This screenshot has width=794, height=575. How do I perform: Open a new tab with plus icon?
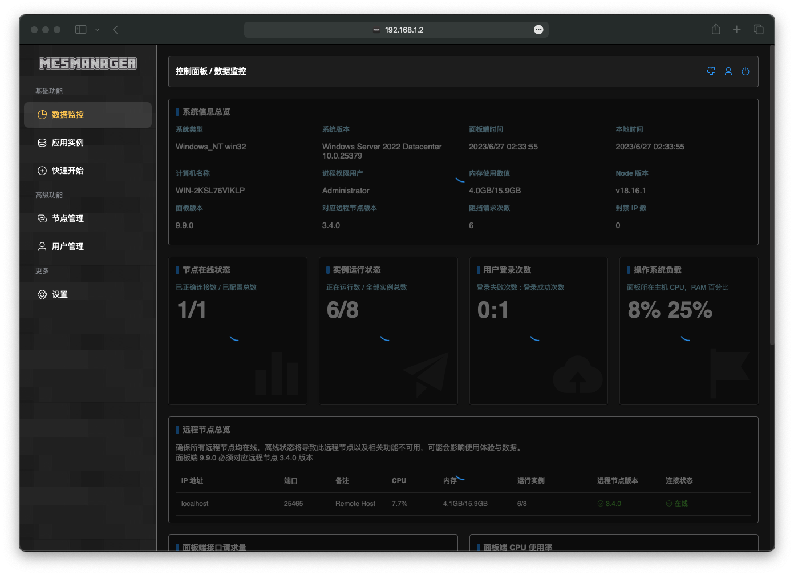pyautogui.click(x=737, y=29)
